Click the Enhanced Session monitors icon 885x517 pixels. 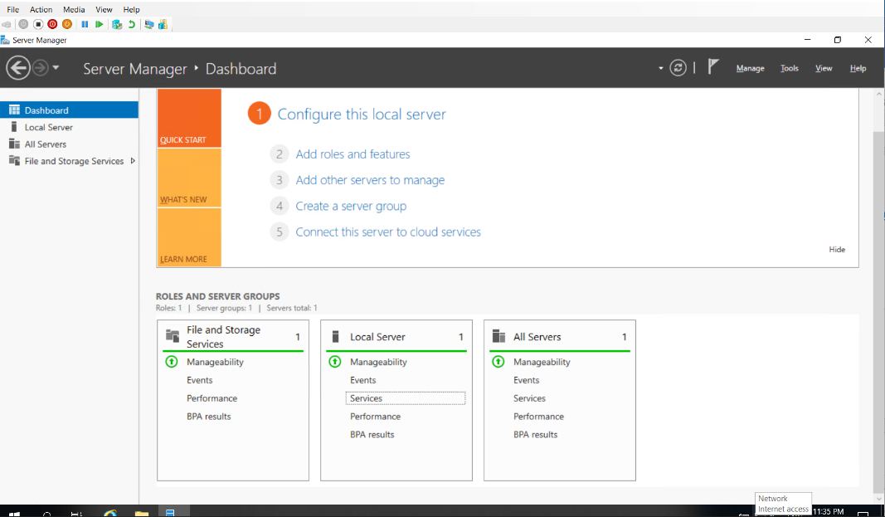149,24
